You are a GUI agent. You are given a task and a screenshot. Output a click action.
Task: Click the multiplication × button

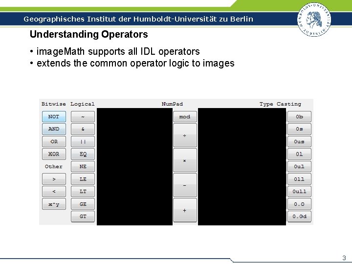(x=185, y=160)
